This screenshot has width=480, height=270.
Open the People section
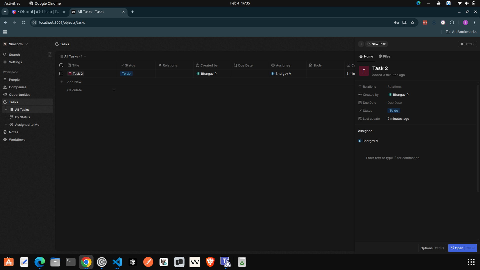point(14,79)
